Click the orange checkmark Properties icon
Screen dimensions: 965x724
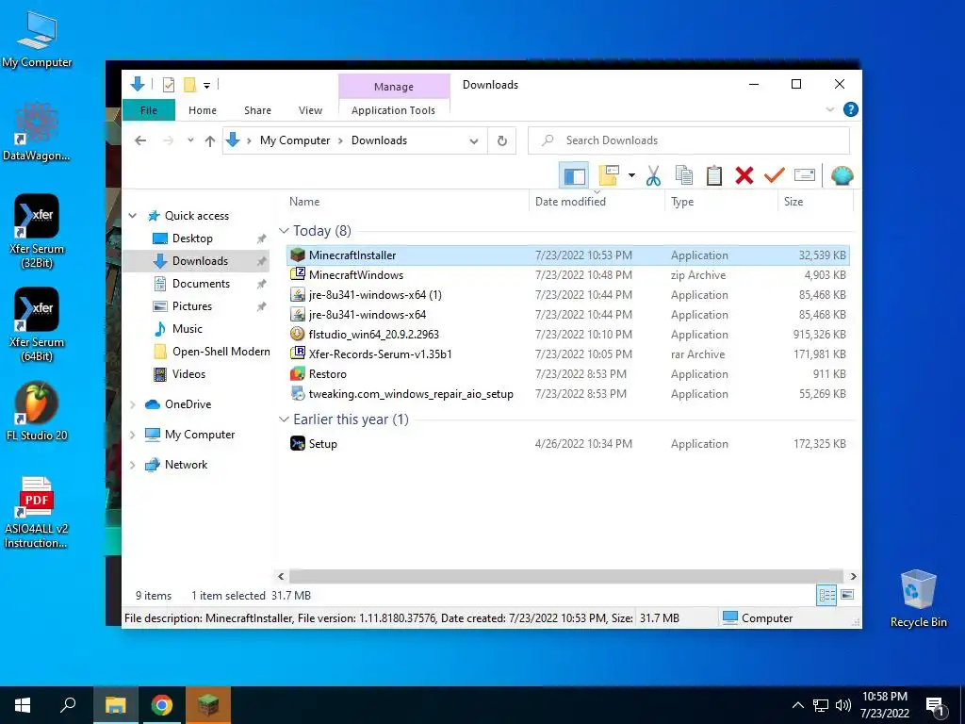point(775,176)
